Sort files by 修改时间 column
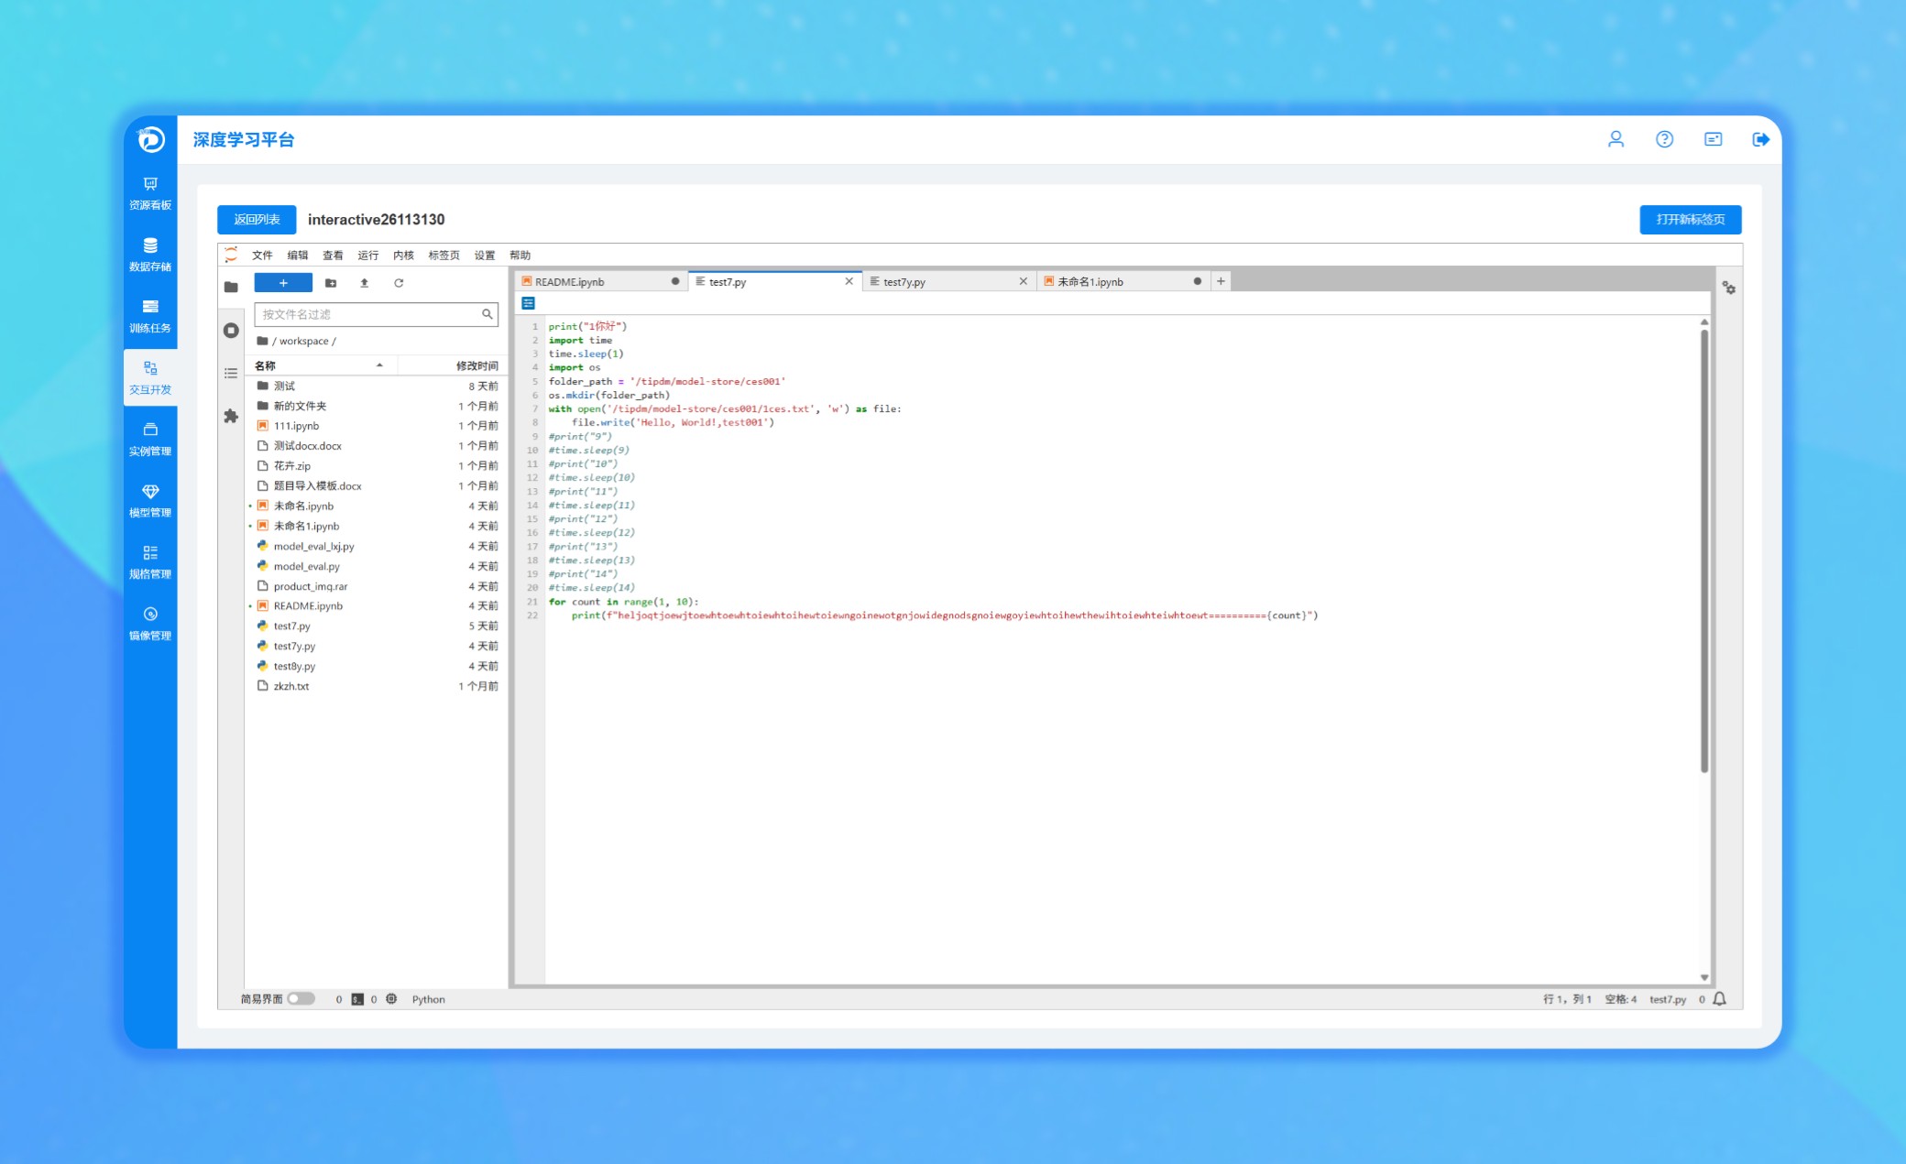This screenshot has height=1164, width=1906. pyautogui.click(x=452, y=365)
